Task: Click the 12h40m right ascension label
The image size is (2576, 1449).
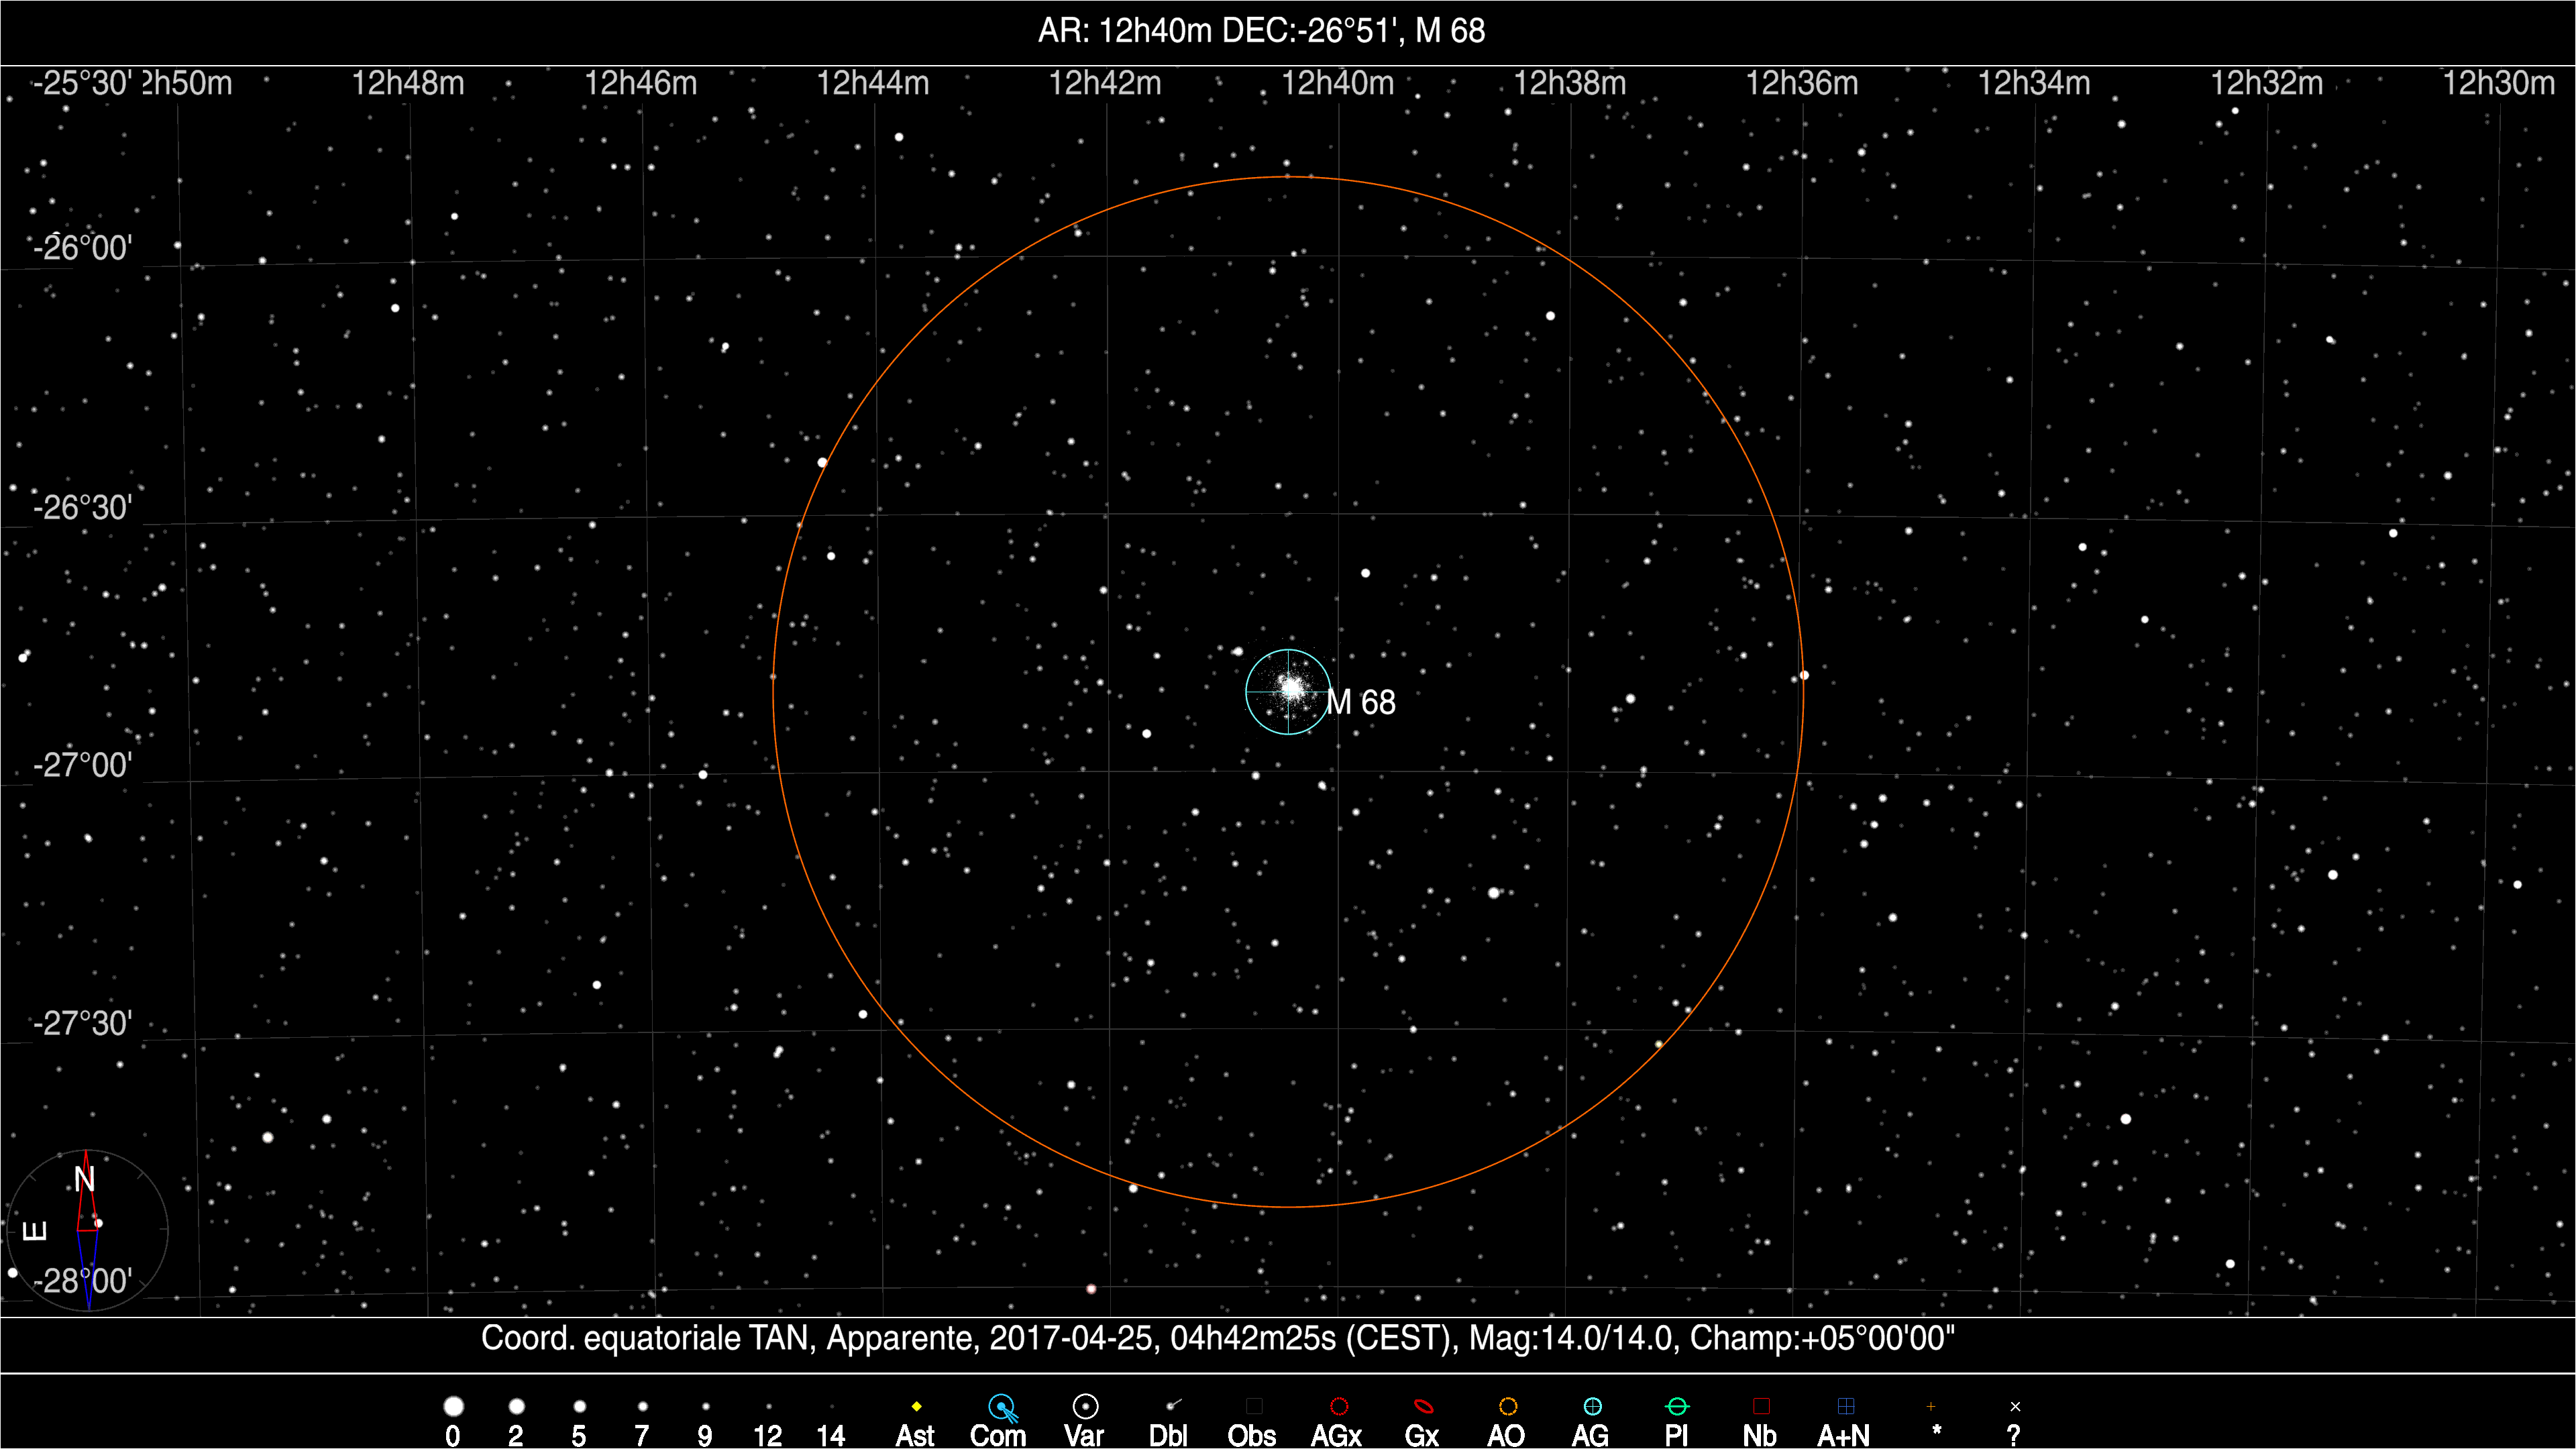Action: pos(1338,84)
